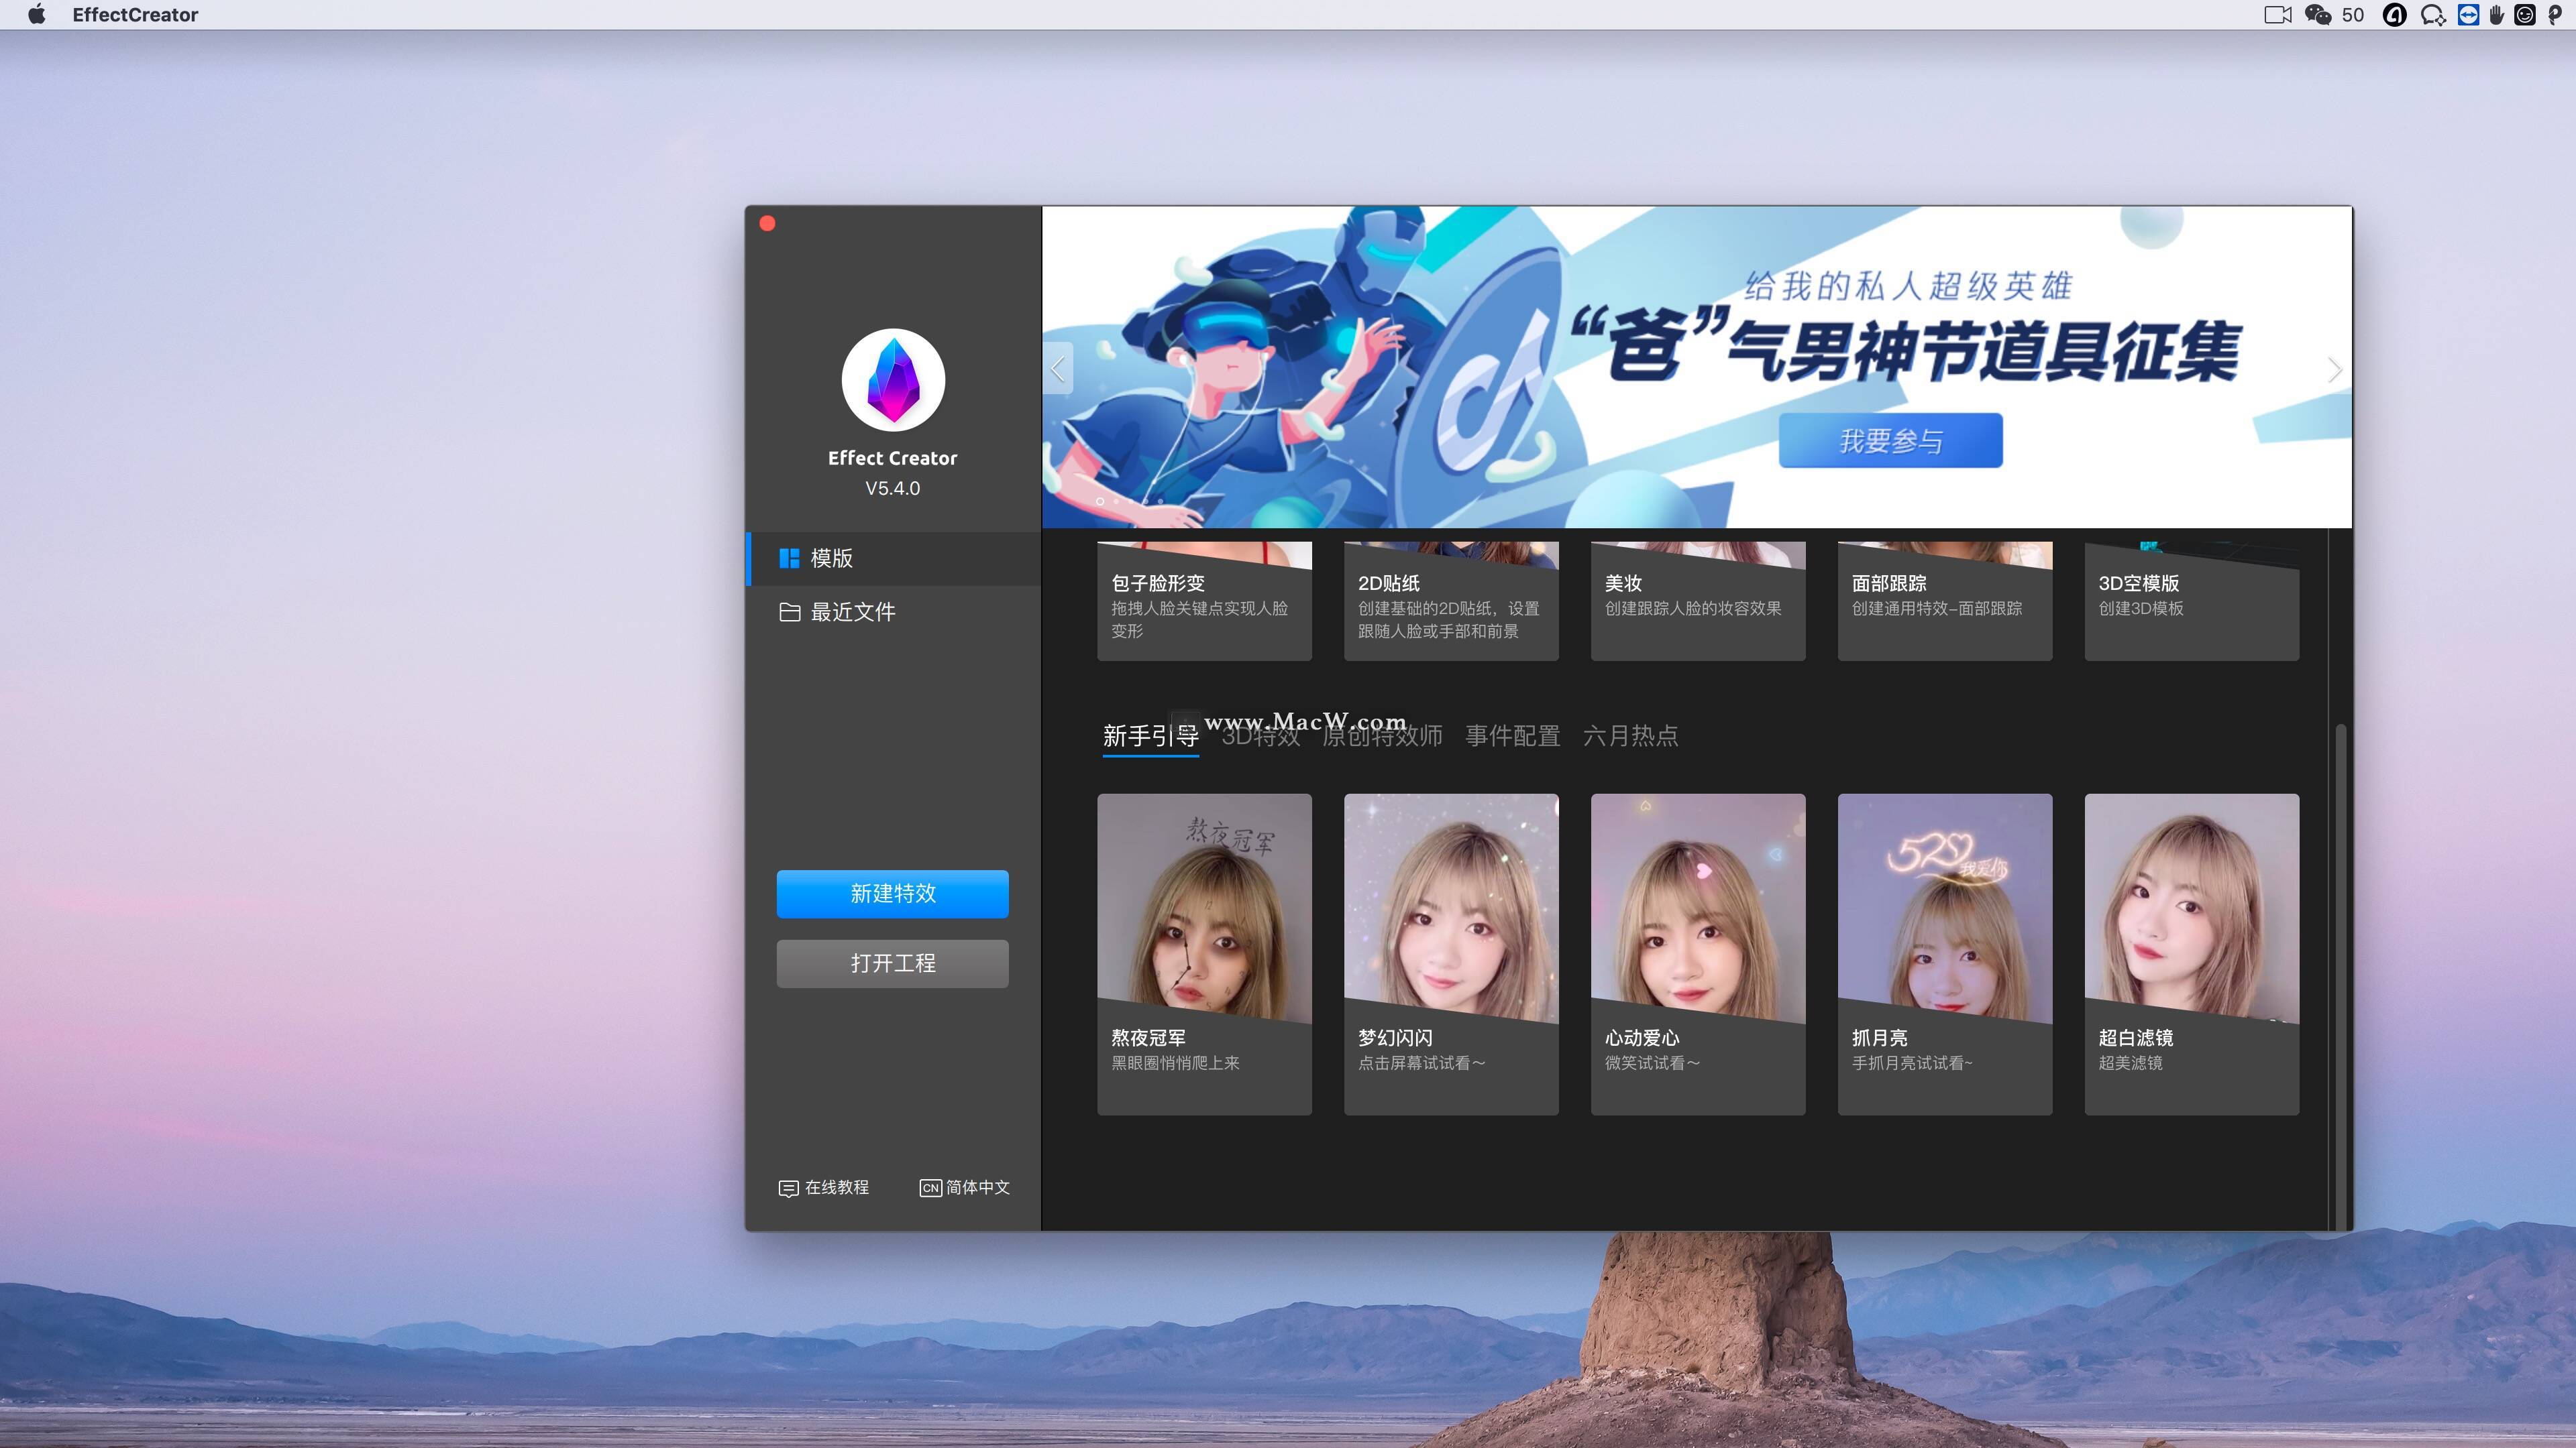Click the 手抓月亮试试看~ description

click(1912, 1063)
